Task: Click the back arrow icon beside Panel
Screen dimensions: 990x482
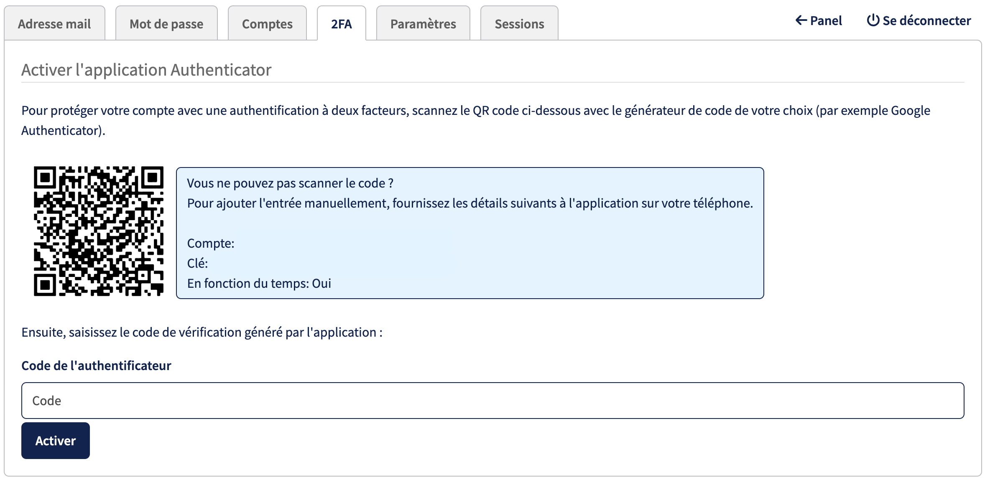Action: (801, 20)
